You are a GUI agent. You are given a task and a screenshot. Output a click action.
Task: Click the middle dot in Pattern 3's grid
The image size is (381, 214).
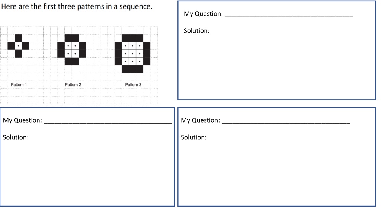point(132,53)
